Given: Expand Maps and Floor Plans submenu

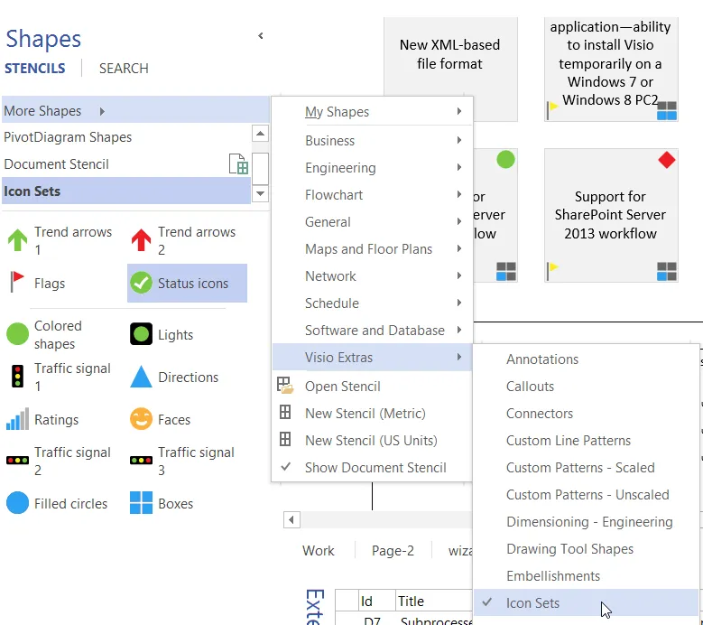Looking at the screenshot, I should (x=372, y=249).
